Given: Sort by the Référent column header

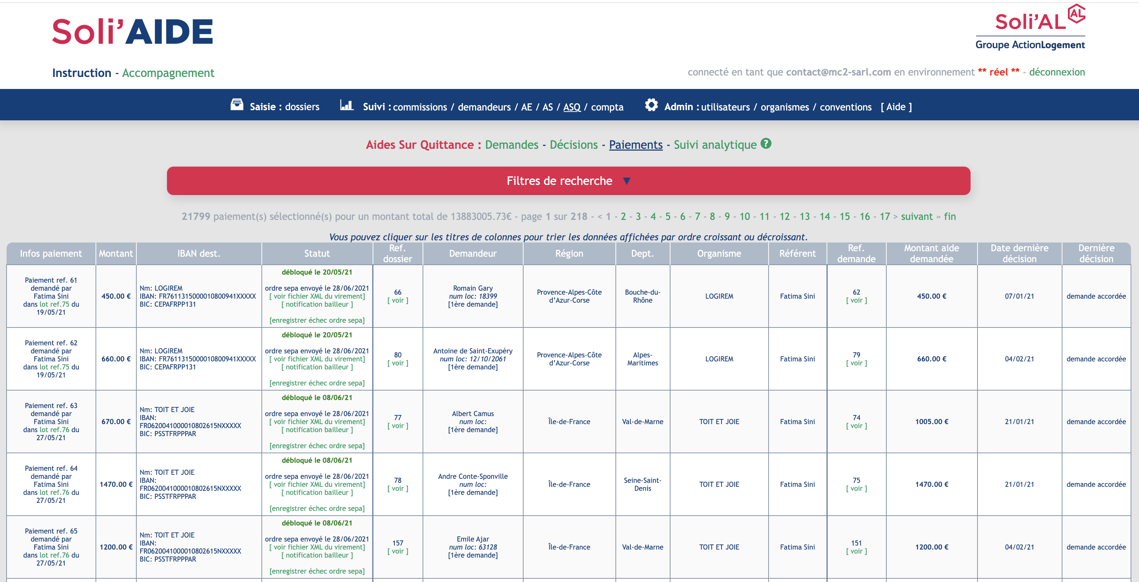Looking at the screenshot, I should click(x=797, y=253).
